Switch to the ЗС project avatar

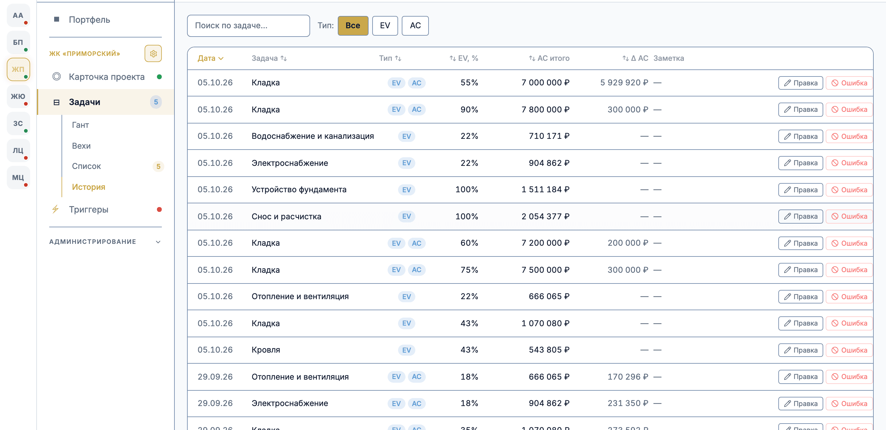point(18,123)
